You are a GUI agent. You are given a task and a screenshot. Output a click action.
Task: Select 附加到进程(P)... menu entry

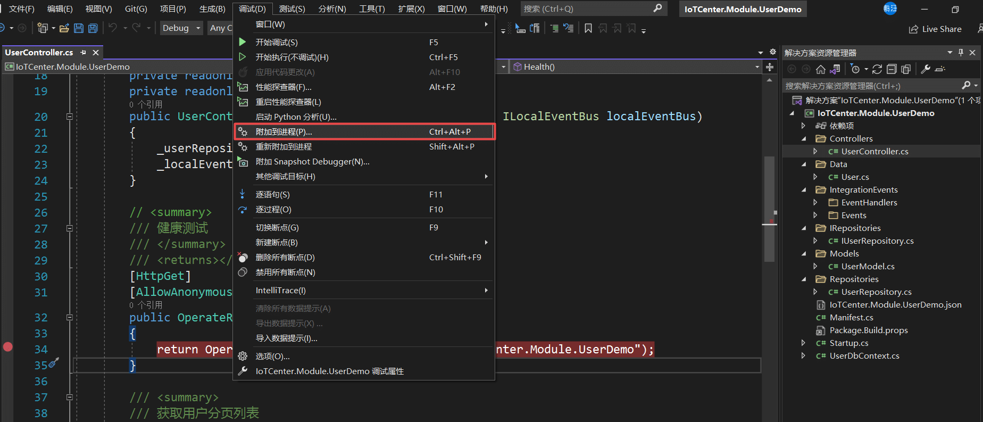click(x=284, y=132)
